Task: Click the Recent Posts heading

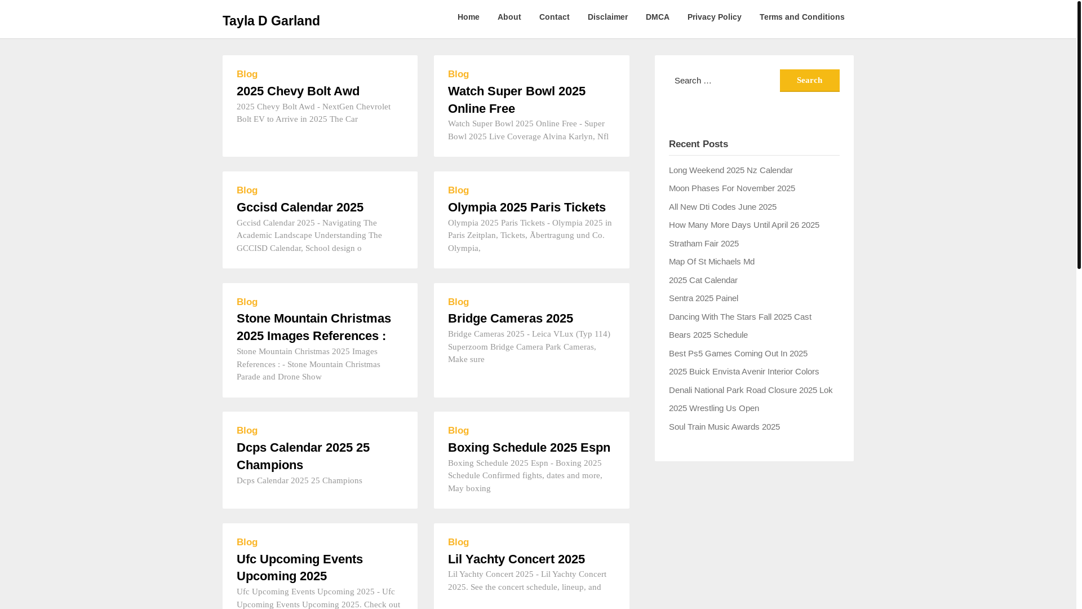Action: 698,144
